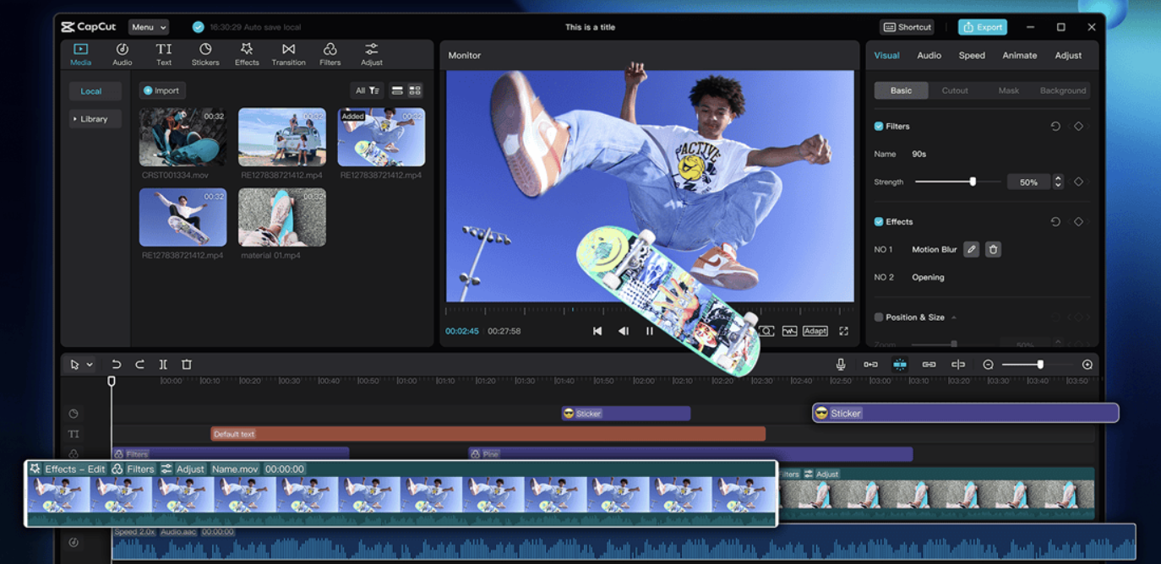Disable the Effects checkbox

tap(879, 222)
